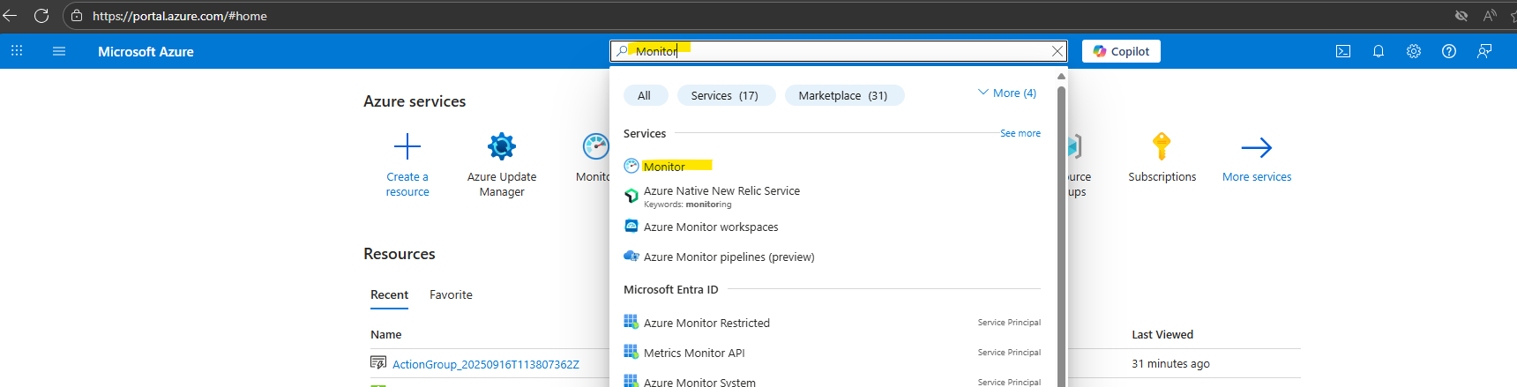
Task: Click inside the Monitor search field
Action: pyautogui.click(x=838, y=51)
